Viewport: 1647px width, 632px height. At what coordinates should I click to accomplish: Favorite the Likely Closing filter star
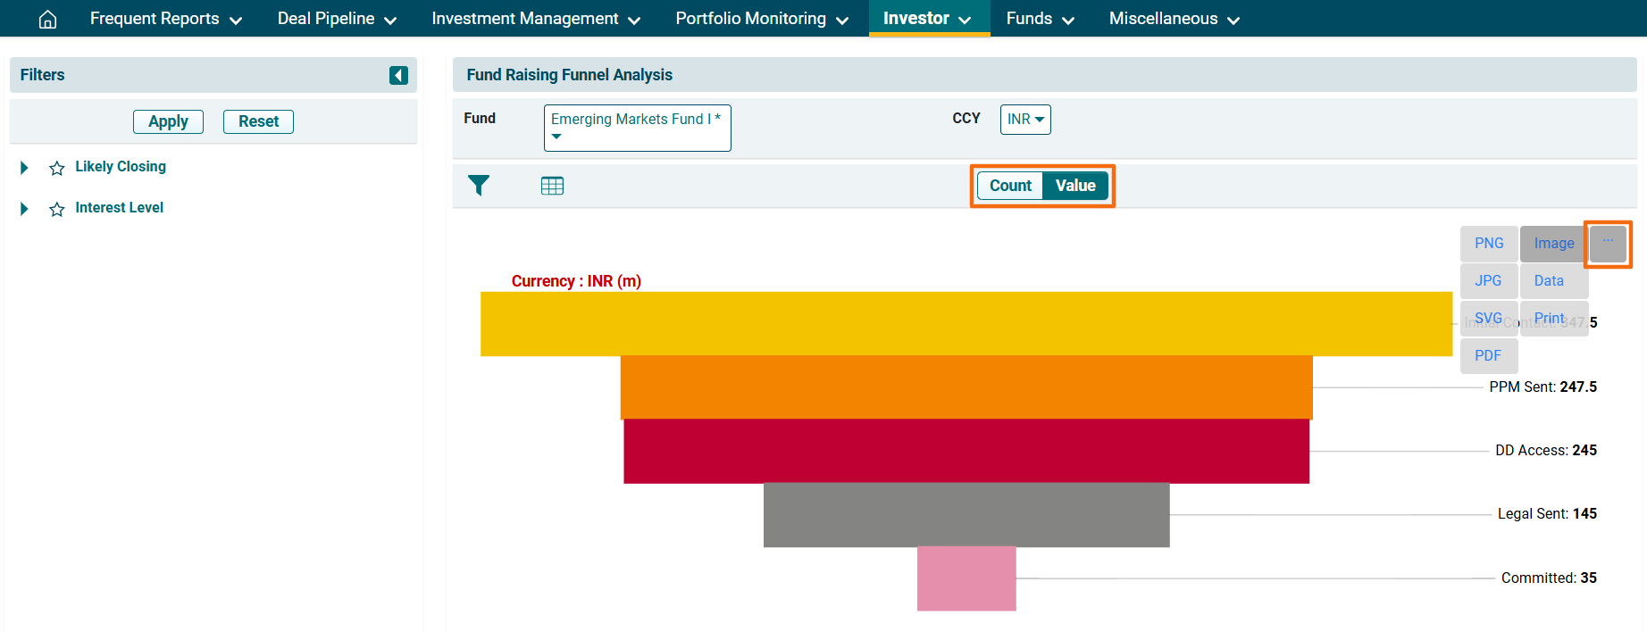point(57,168)
